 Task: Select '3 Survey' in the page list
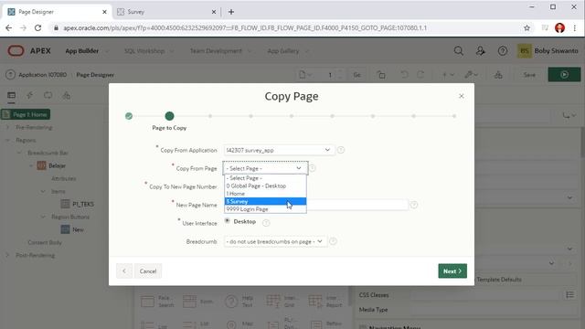coord(265,201)
